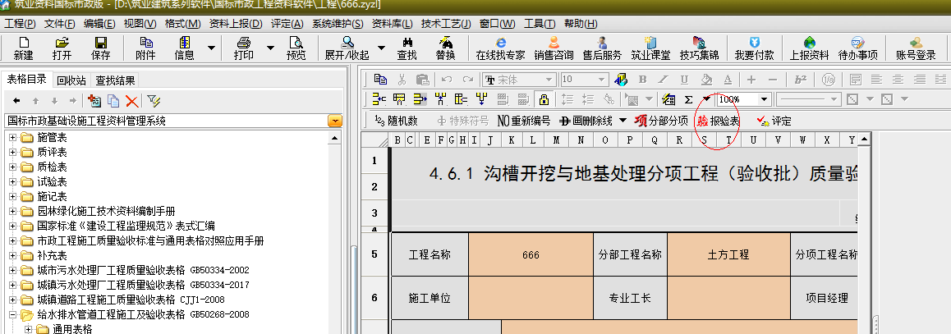This screenshot has width=951, height=334.
Task: Expand the 施管表 tree folder
Action: (x=12, y=137)
